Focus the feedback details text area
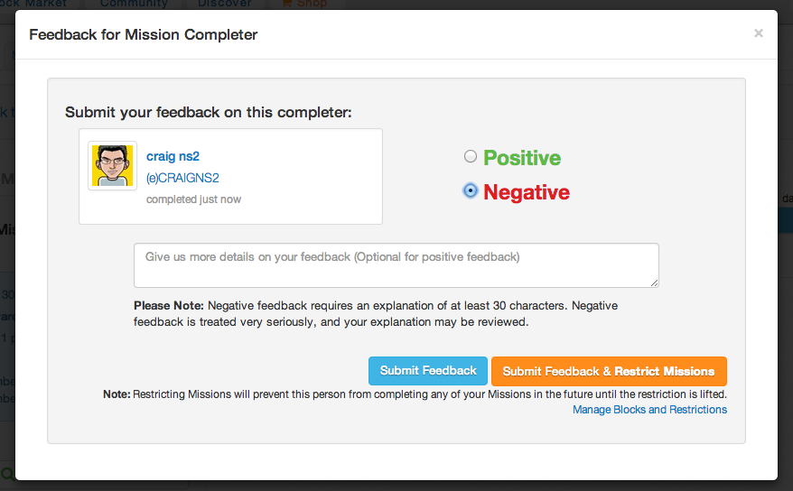Viewport: 793px width, 491px height. click(x=396, y=264)
